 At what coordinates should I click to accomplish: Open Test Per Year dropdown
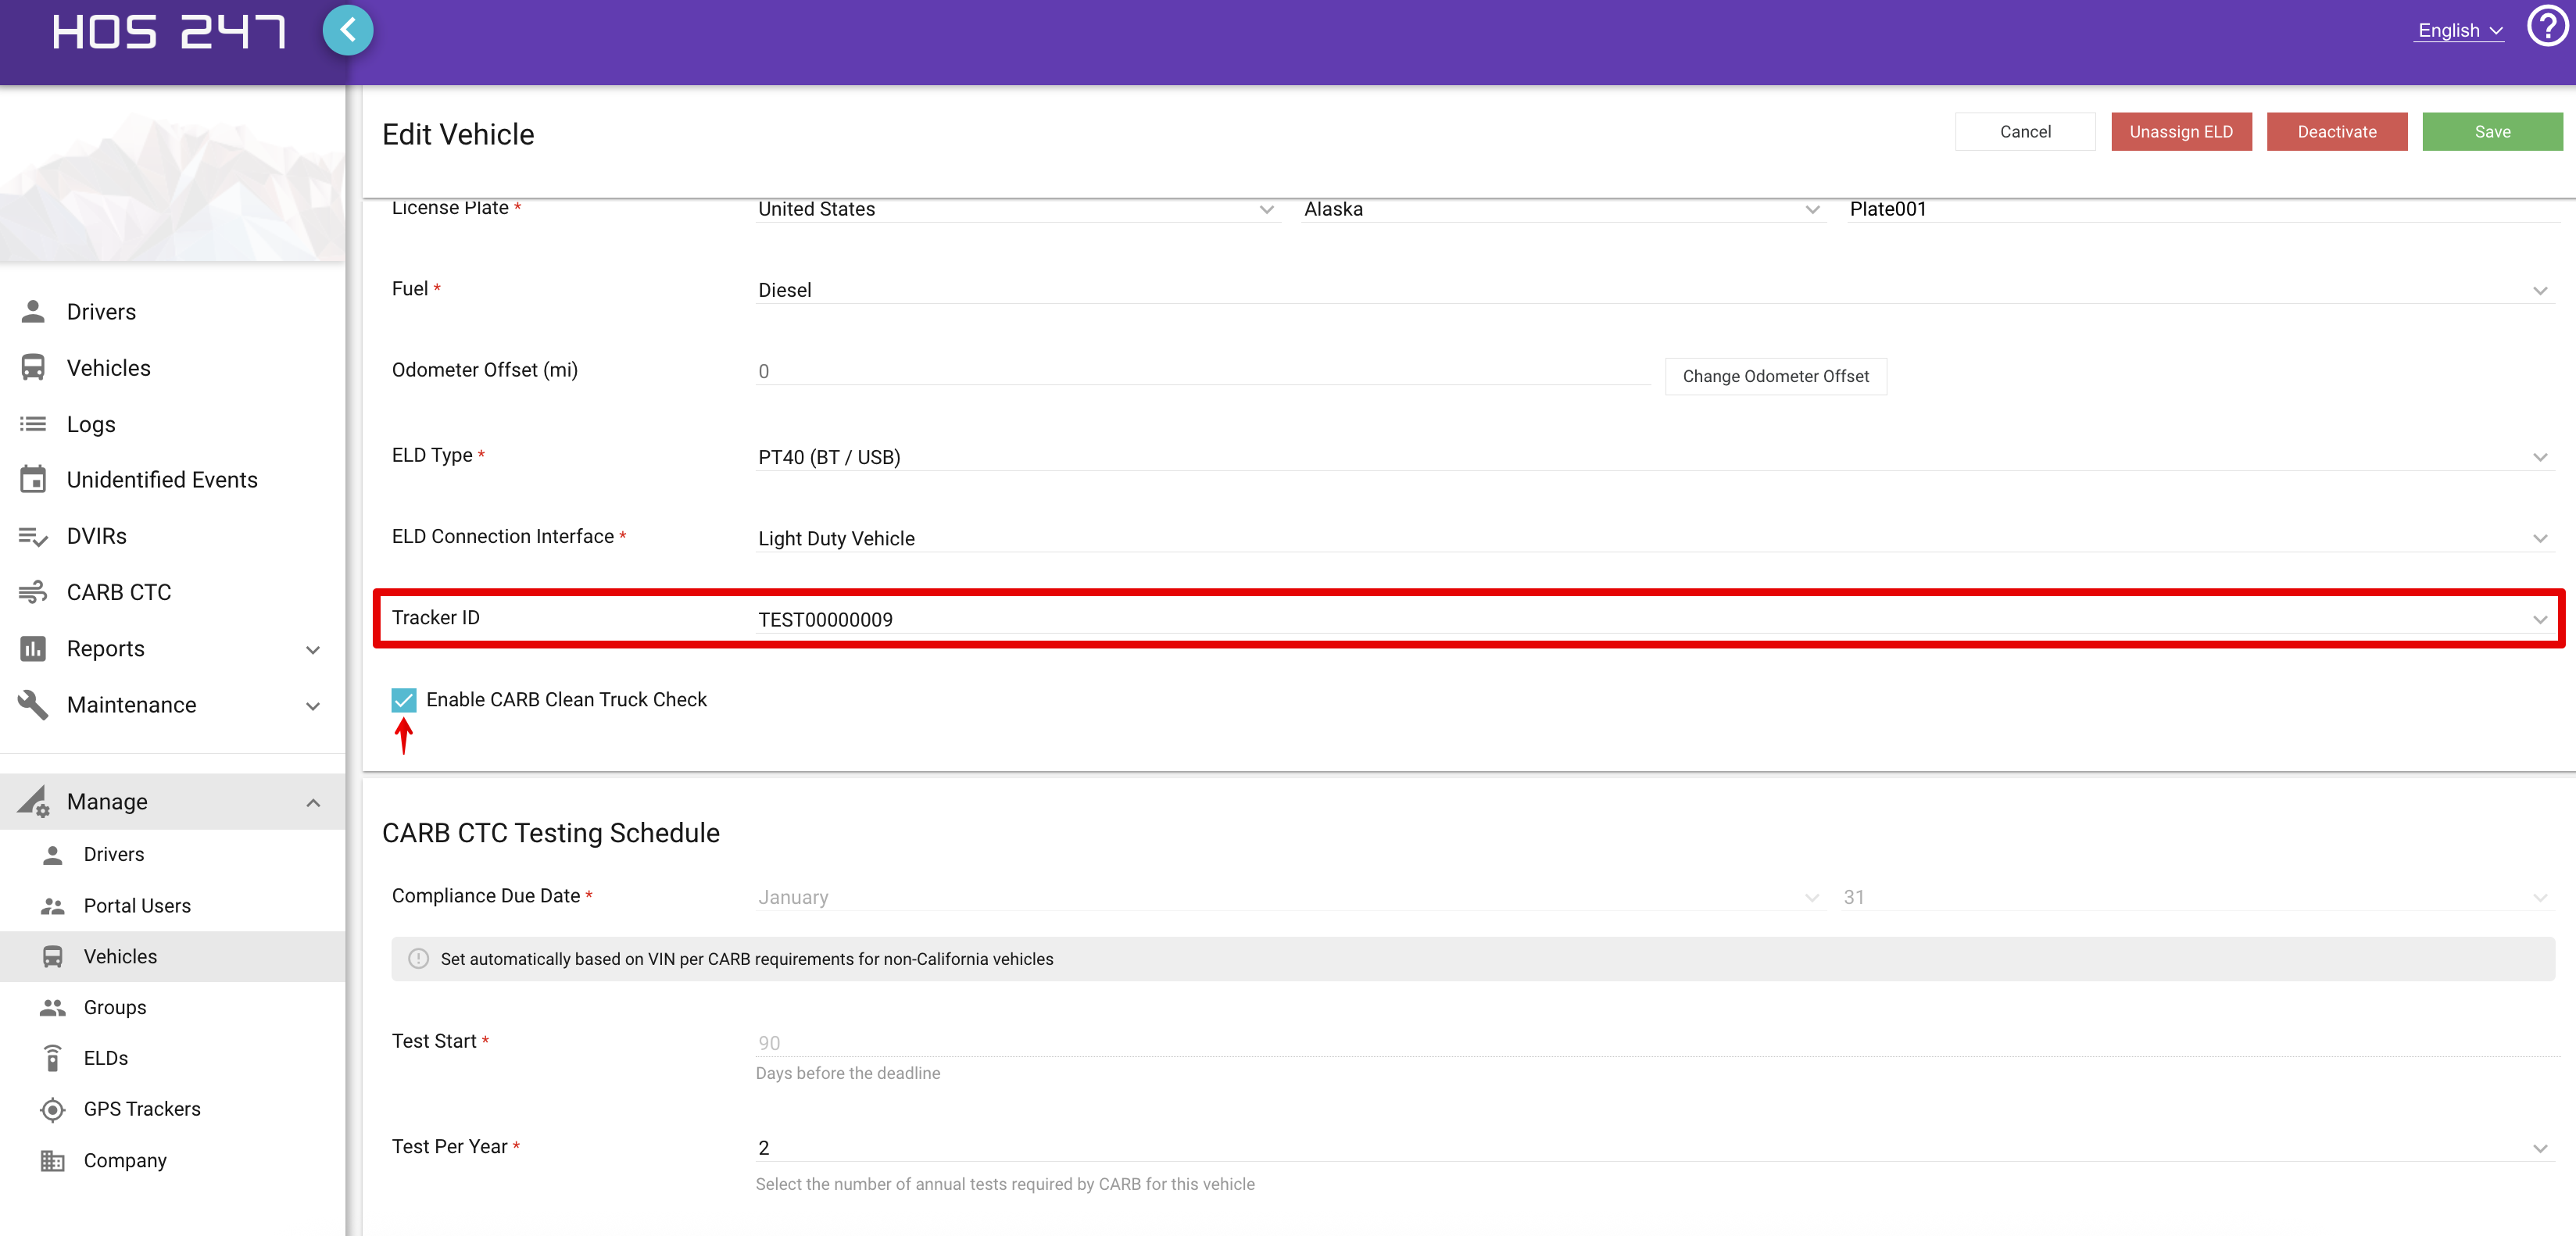(1655, 1148)
